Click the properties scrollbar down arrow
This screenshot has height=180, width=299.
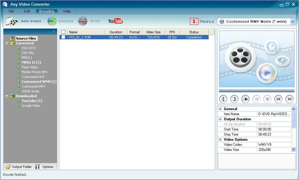tap(294, 149)
